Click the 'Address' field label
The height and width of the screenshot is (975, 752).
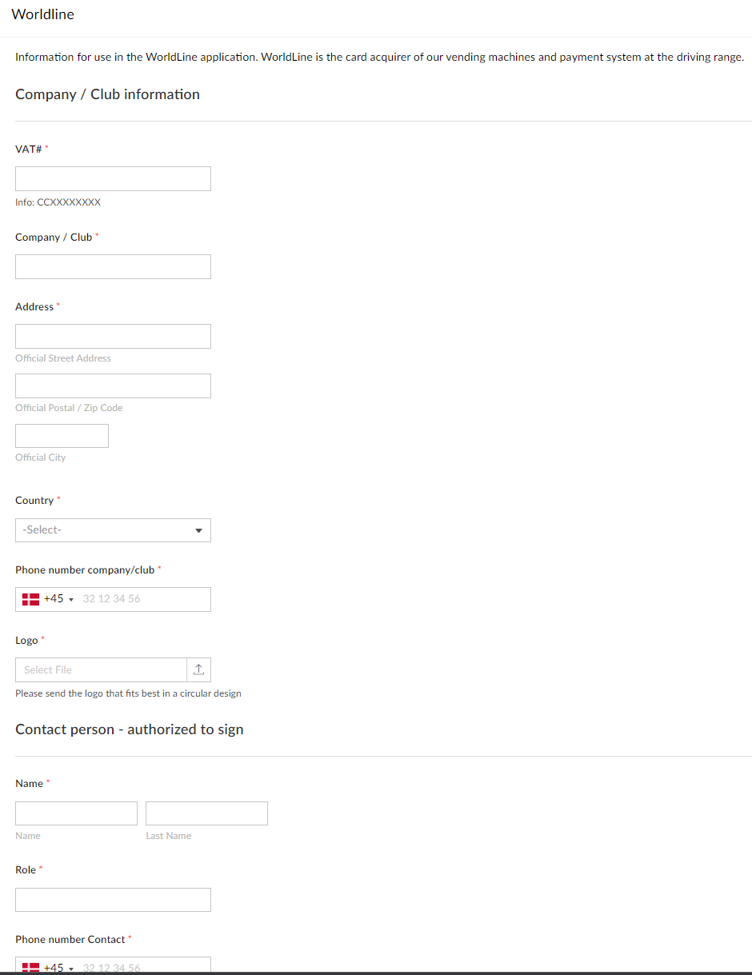(34, 306)
